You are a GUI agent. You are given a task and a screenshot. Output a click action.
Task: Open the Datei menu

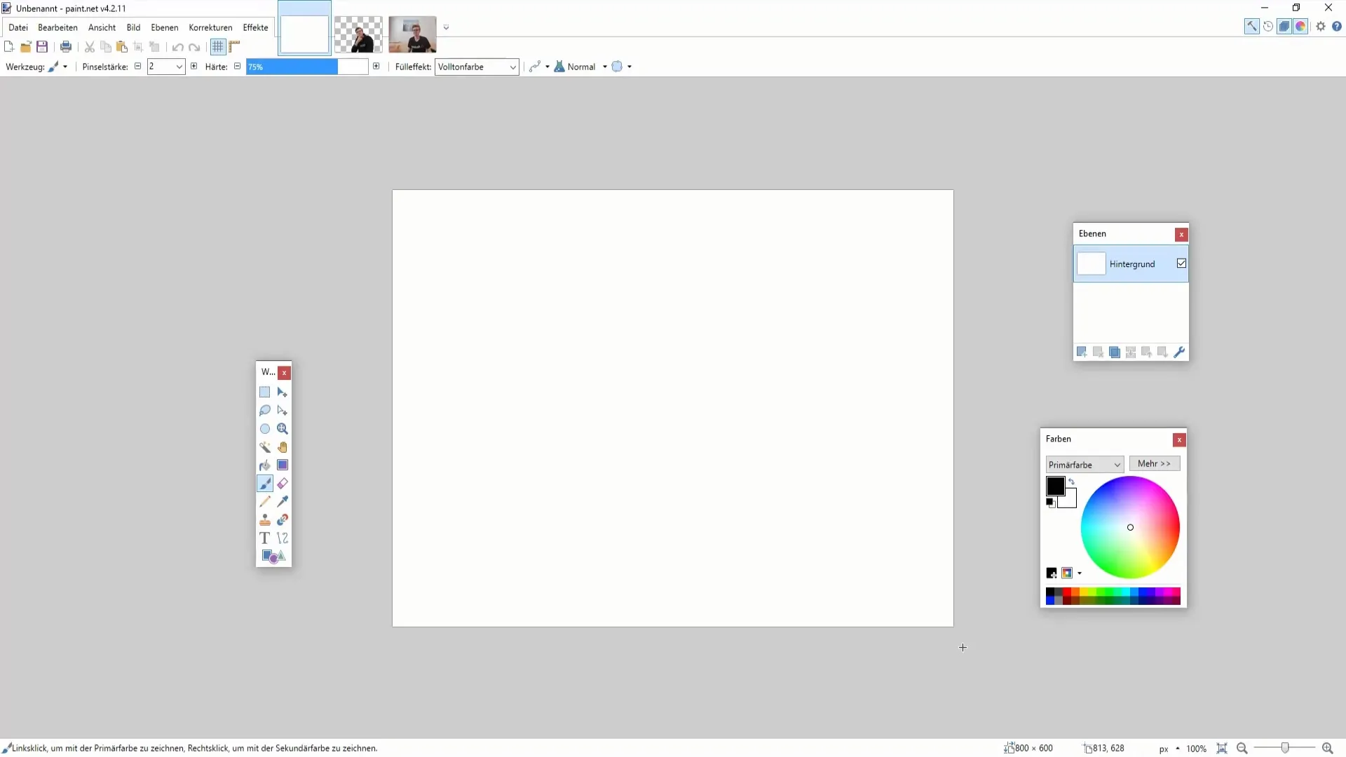pyautogui.click(x=18, y=27)
